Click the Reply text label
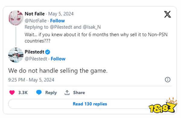The height and width of the screenshot is (118, 181). [51, 92]
